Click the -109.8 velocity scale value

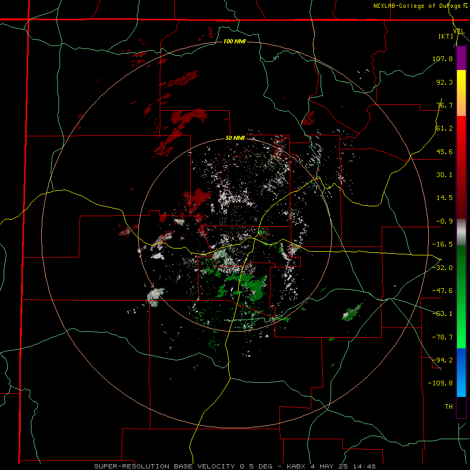440,383
